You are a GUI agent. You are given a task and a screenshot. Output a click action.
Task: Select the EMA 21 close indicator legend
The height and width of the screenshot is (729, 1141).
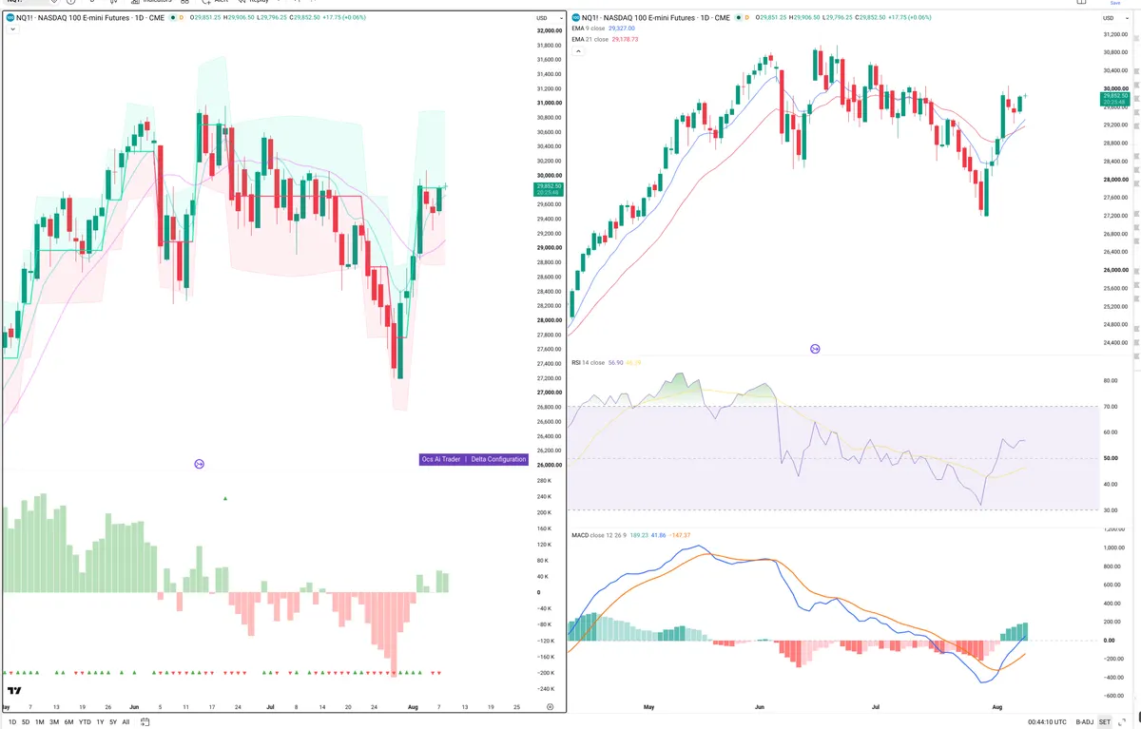tap(591, 40)
